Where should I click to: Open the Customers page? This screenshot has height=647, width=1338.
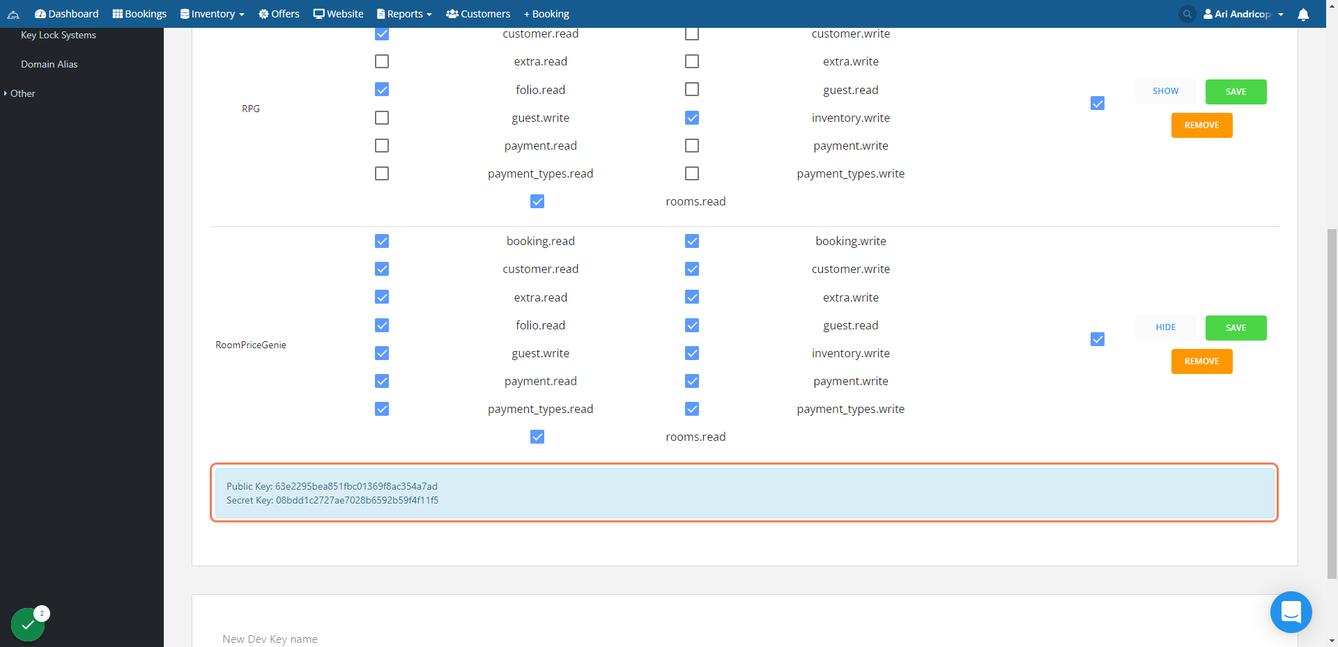[478, 14]
